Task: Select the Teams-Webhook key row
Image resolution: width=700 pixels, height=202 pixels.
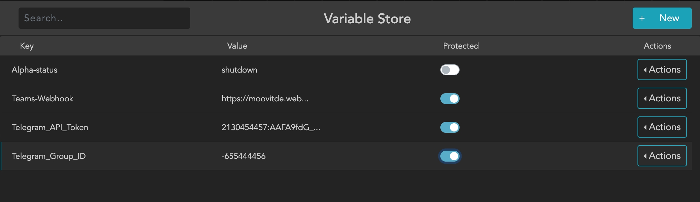Action: pyautogui.click(x=42, y=99)
